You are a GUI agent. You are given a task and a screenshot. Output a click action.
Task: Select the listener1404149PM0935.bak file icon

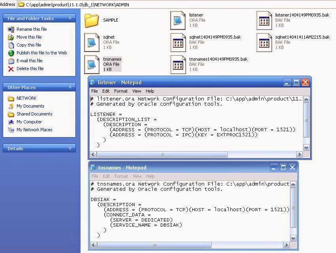pyautogui.click(x=264, y=20)
